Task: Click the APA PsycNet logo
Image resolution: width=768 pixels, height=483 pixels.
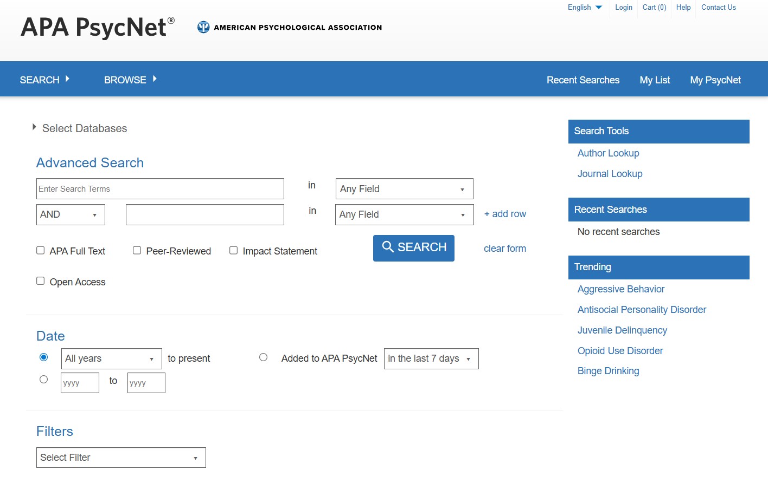Action: pyautogui.click(x=98, y=27)
